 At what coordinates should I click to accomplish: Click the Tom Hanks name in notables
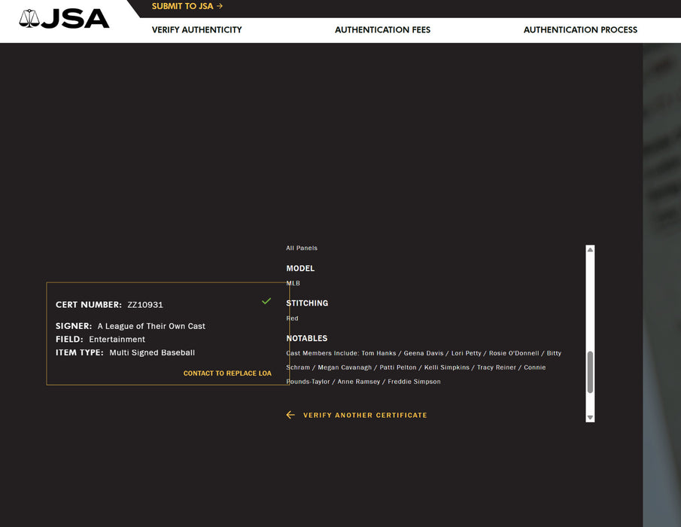click(379, 353)
